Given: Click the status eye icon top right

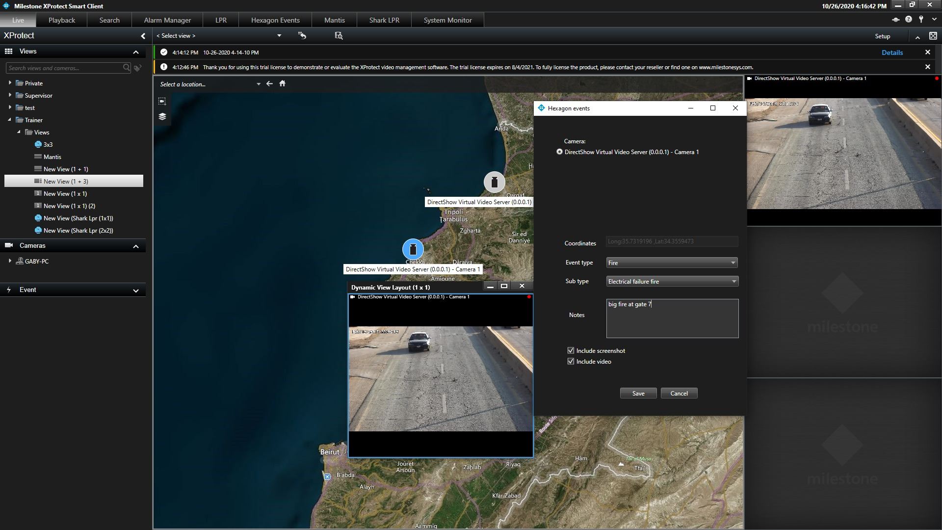Looking at the screenshot, I should (x=895, y=20).
